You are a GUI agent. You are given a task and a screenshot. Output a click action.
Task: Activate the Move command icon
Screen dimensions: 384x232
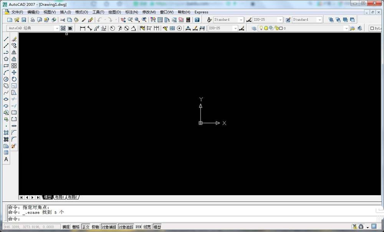click(14, 72)
